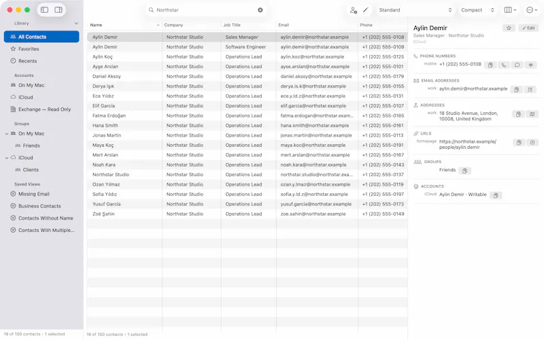
Task: Clear the Northstar search field
Action: coord(260,10)
